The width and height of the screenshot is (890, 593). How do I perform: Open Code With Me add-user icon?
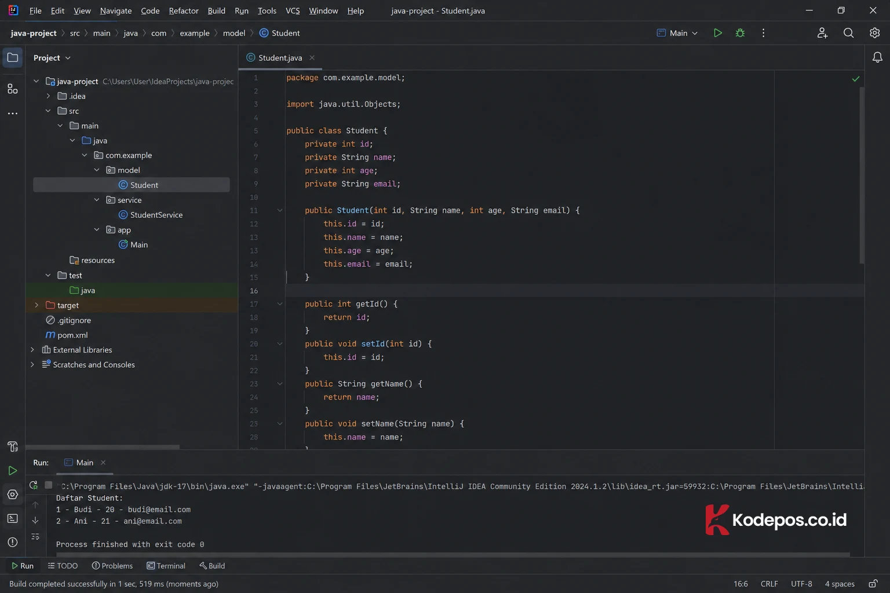pyautogui.click(x=822, y=33)
